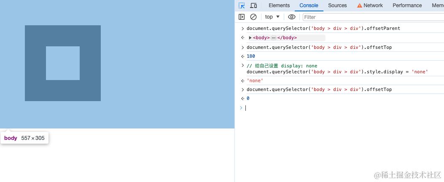Open the top JavaScript context dropdown

272,17
